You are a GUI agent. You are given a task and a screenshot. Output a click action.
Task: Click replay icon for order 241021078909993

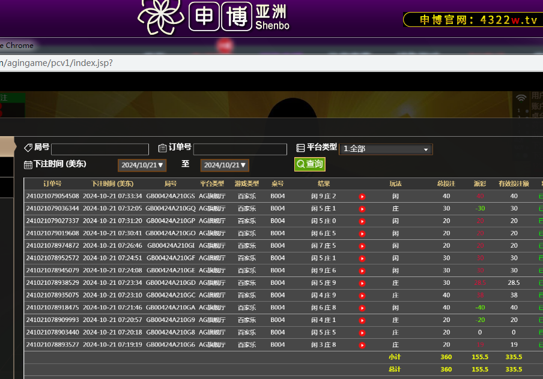[362, 320]
